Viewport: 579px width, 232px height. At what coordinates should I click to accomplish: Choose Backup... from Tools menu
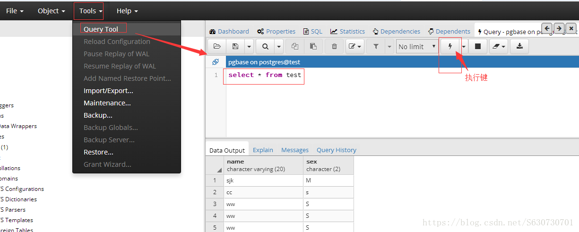[x=127, y=115]
